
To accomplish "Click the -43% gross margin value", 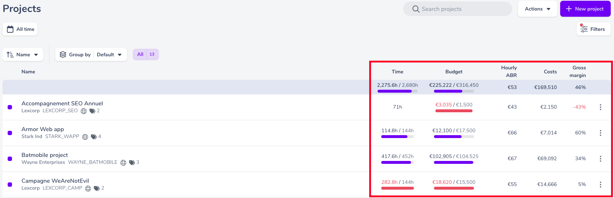I will 579,107.
